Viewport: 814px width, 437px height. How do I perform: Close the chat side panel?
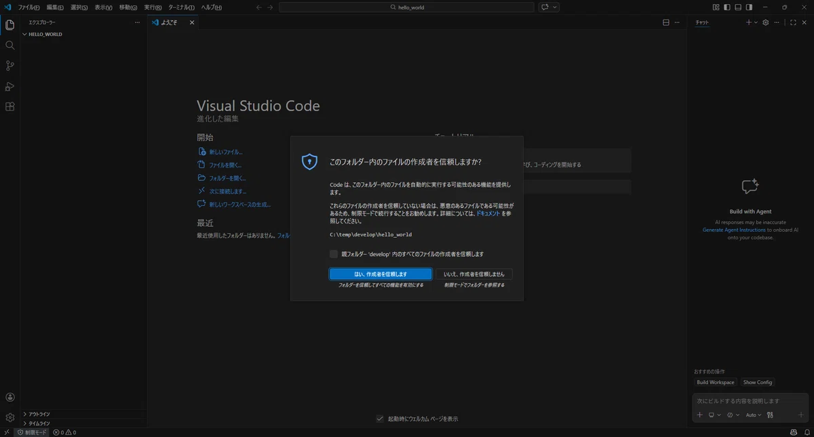pos(805,22)
